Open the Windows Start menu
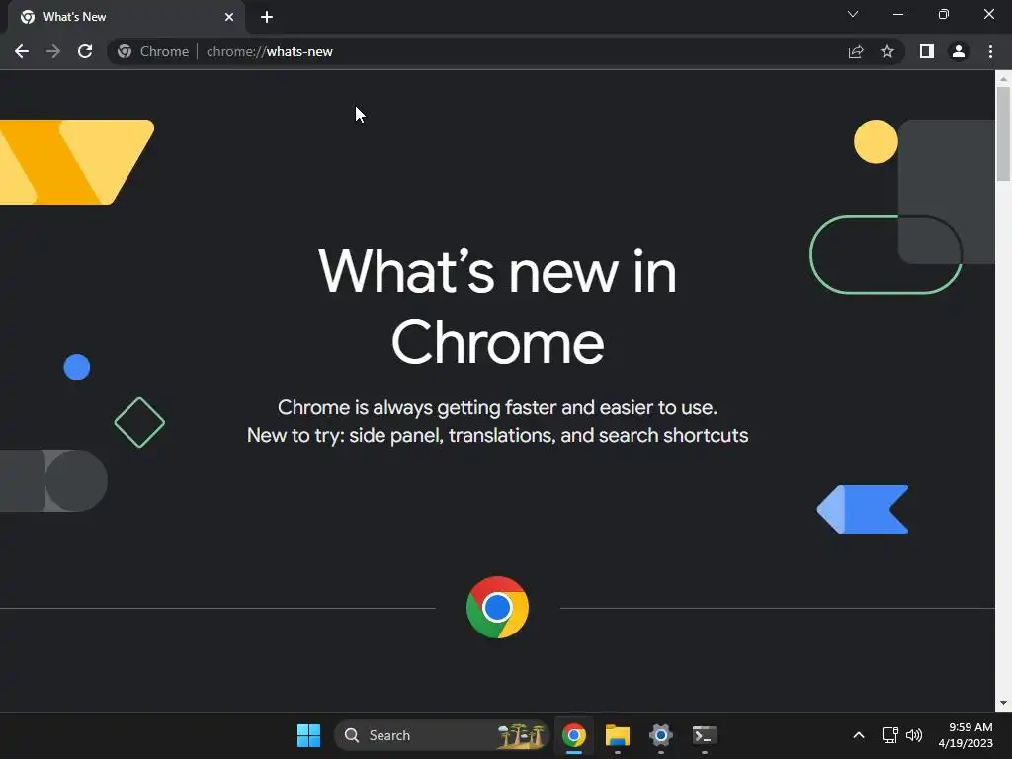This screenshot has width=1012, height=759. pyautogui.click(x=308, y=735)
